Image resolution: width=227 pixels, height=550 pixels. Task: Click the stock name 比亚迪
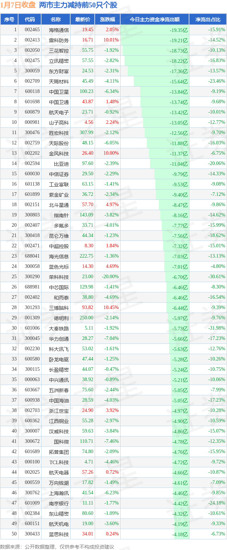(61, 164)
